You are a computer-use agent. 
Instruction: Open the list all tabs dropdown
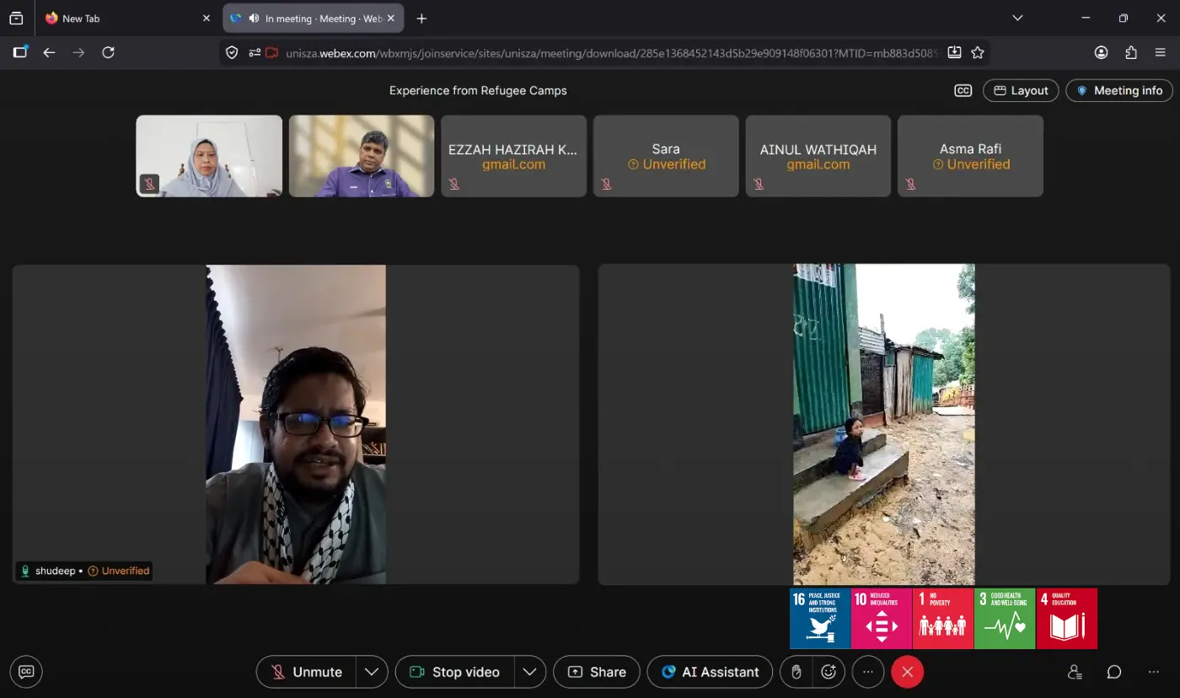pos(1017,19)
